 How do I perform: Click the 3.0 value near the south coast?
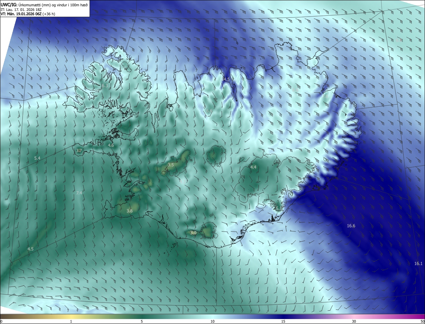point(193,233)
